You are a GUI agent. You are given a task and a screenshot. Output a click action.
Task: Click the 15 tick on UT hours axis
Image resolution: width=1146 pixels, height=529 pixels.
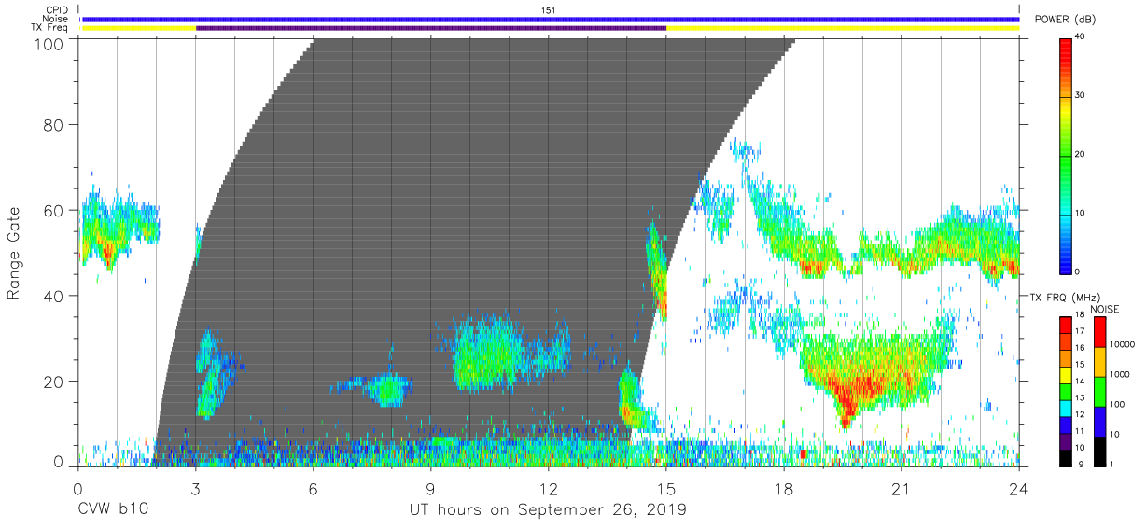pos(666,489)
